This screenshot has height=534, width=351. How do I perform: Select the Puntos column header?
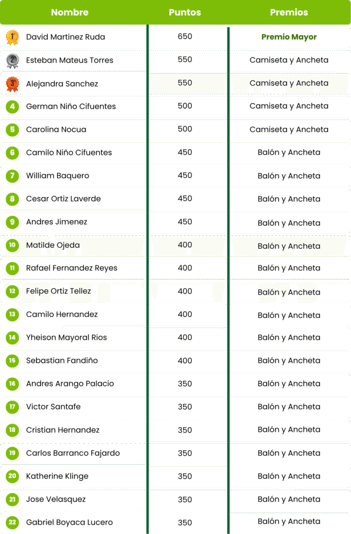185,13
